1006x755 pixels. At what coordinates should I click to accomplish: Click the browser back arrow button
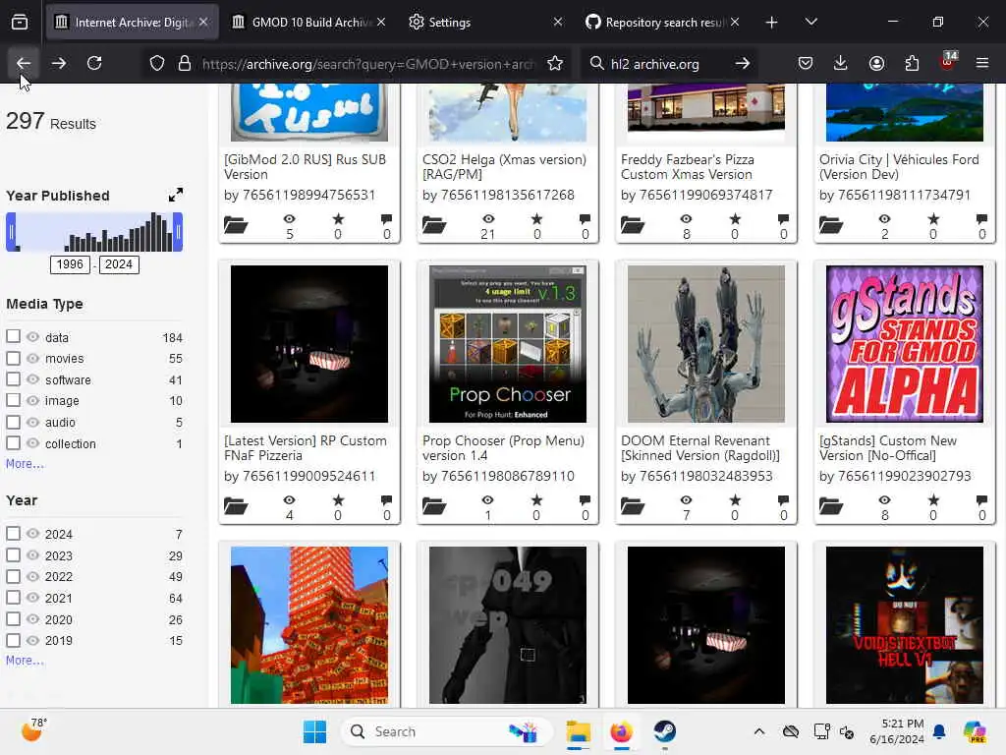24,63
